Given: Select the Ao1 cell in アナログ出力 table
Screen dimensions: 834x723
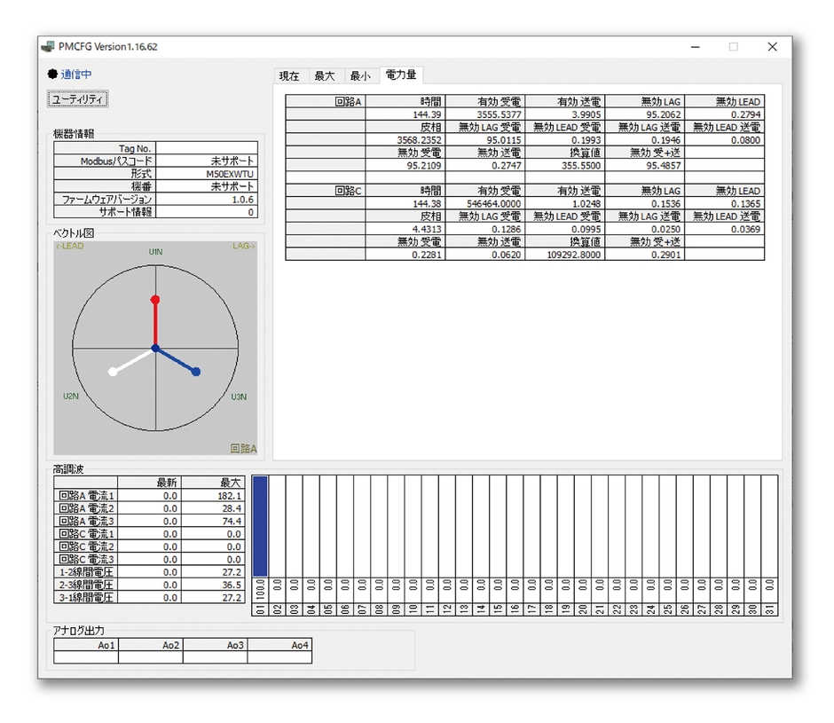Looking at the screenshot, I should 86,646.
